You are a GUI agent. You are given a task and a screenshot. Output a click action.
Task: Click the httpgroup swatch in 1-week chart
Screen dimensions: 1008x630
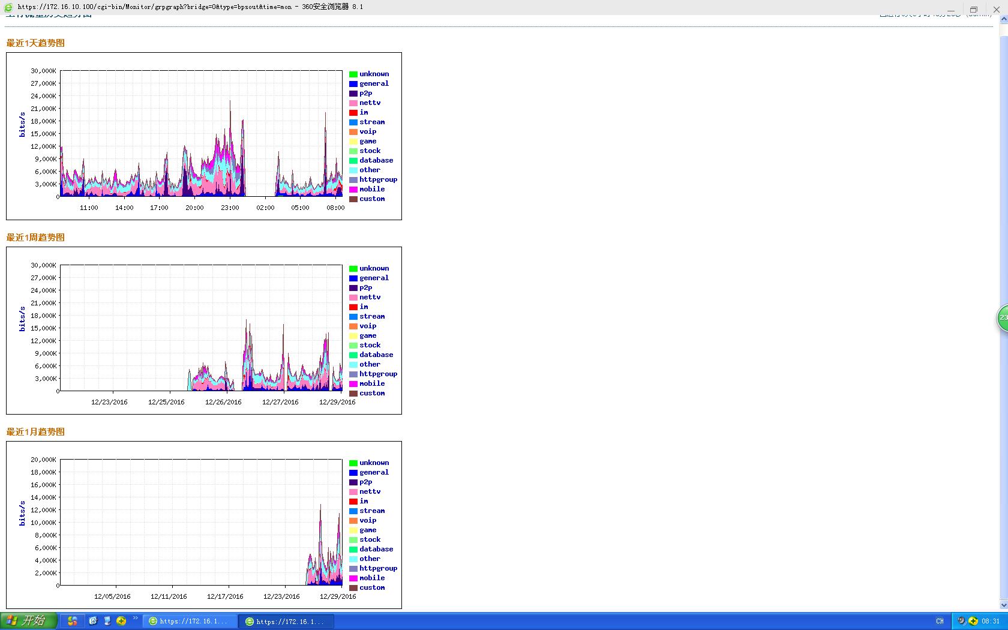353,374
